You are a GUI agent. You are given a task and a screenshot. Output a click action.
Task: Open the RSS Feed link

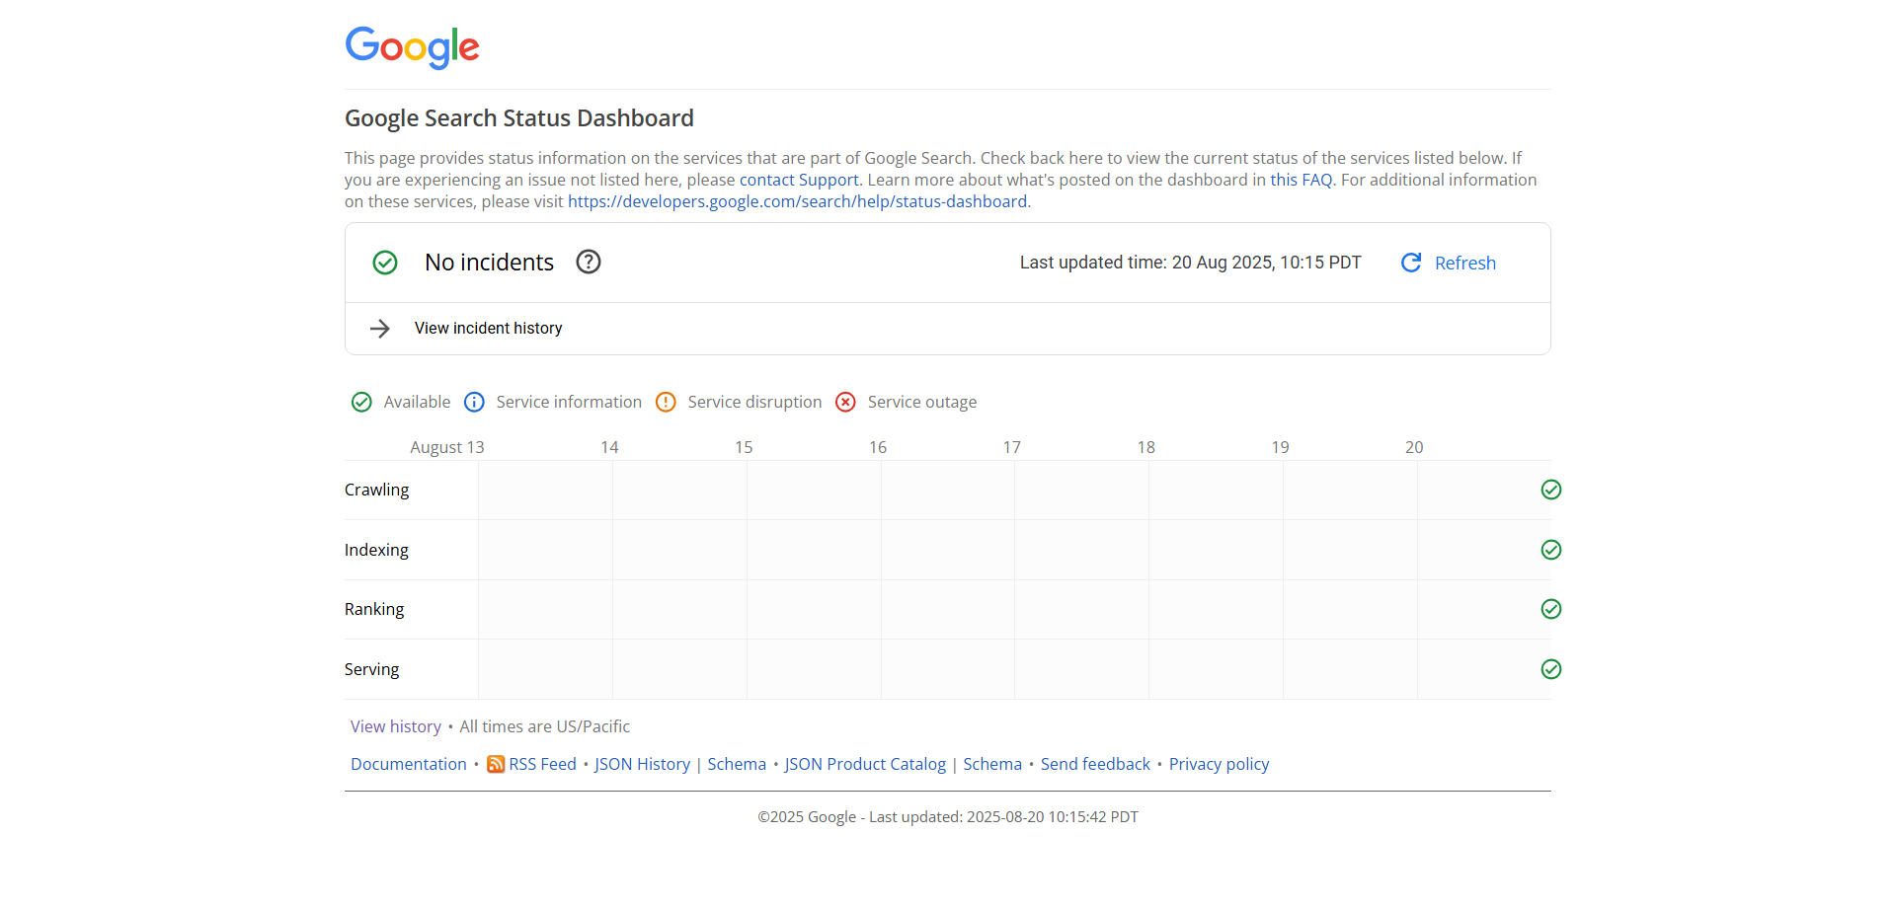pyautogui.click(x=542, y=764)
